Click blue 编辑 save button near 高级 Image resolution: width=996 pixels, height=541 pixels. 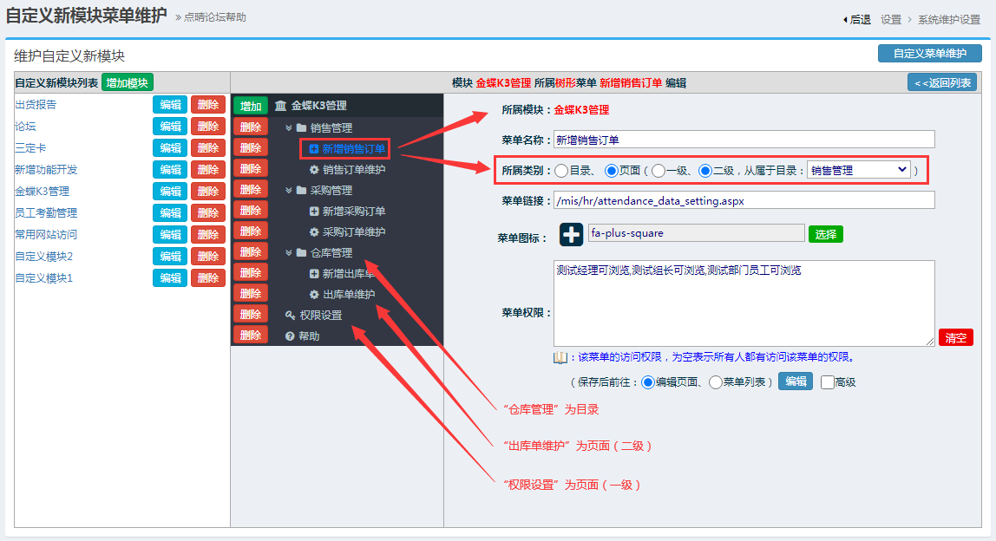[796, 381]
